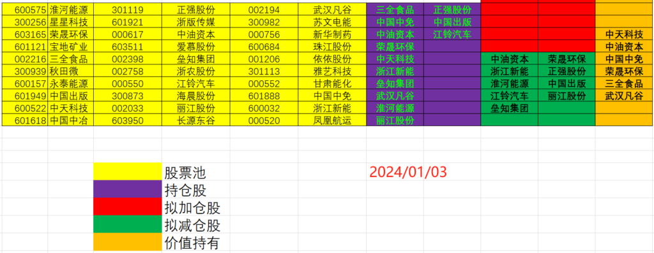Screen dimensions: 654x253
Task: Select the red 拟加仓股 legend color cell
Action: tap(127, 207)
